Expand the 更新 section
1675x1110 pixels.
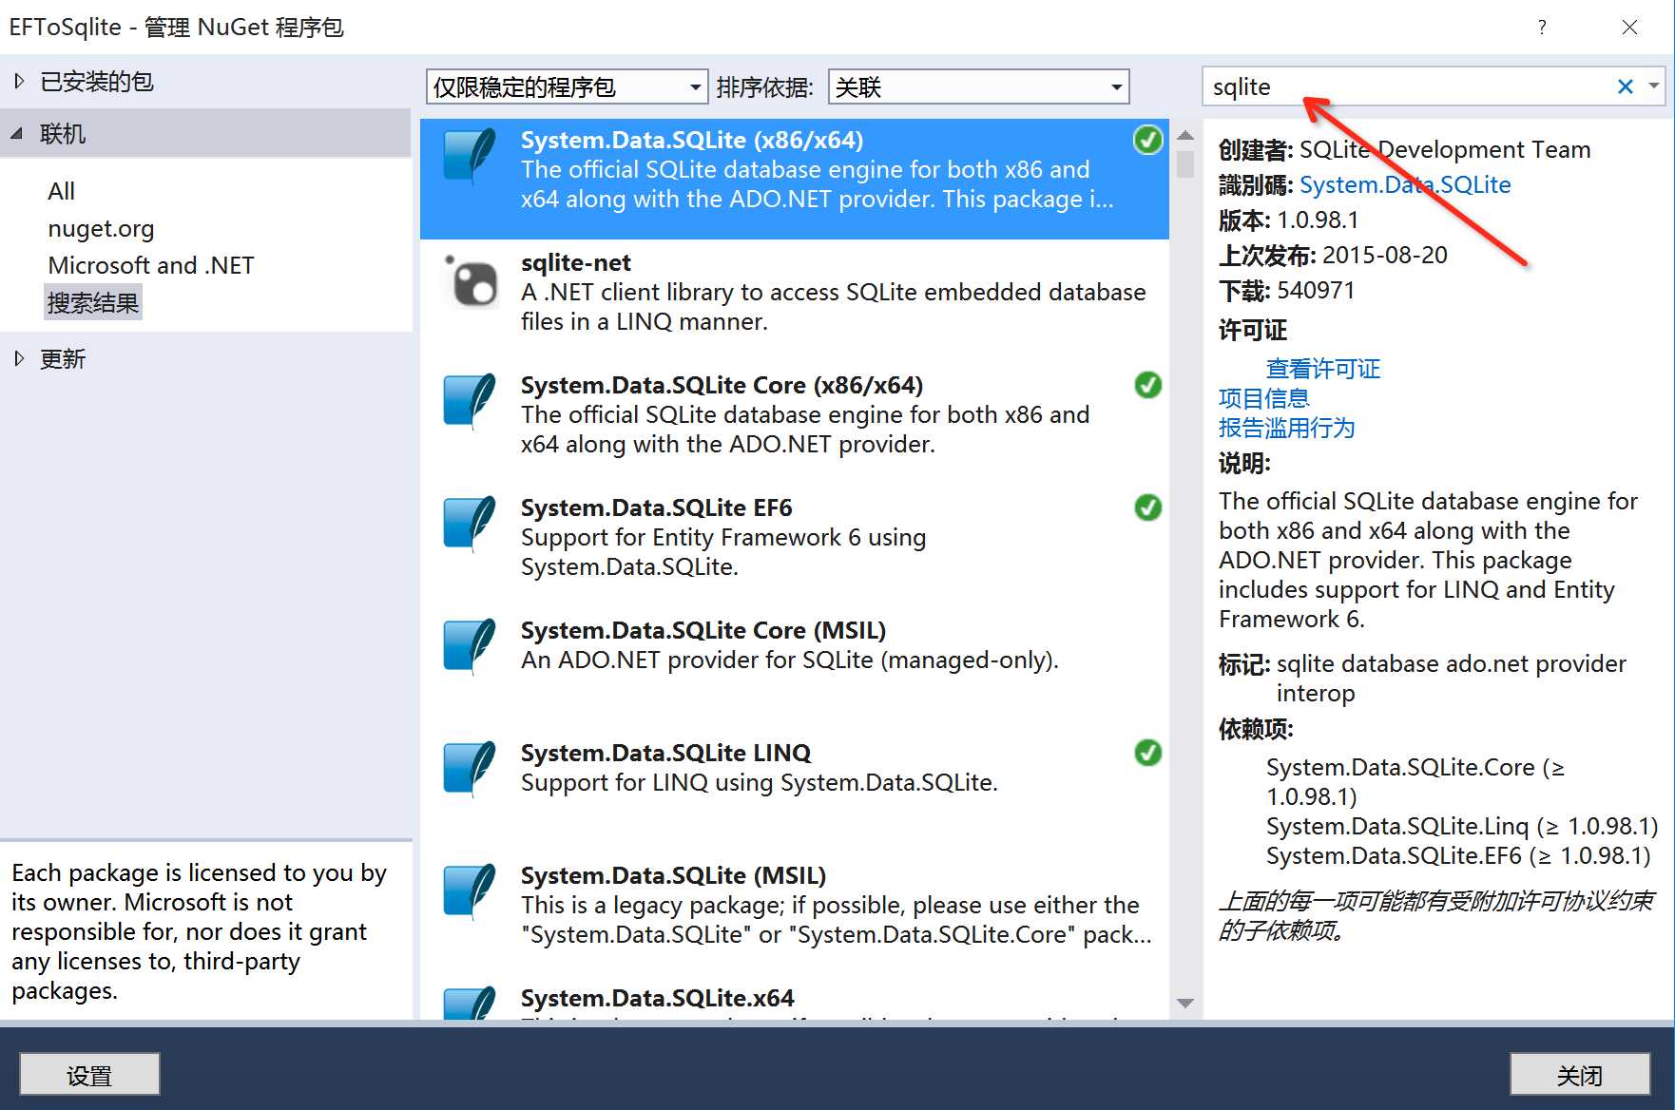coord(19,358)
